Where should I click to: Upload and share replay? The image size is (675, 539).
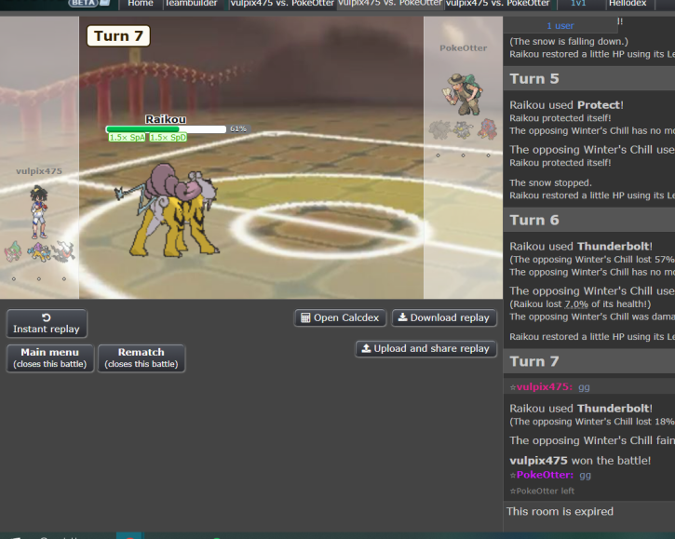coord(426,349)
